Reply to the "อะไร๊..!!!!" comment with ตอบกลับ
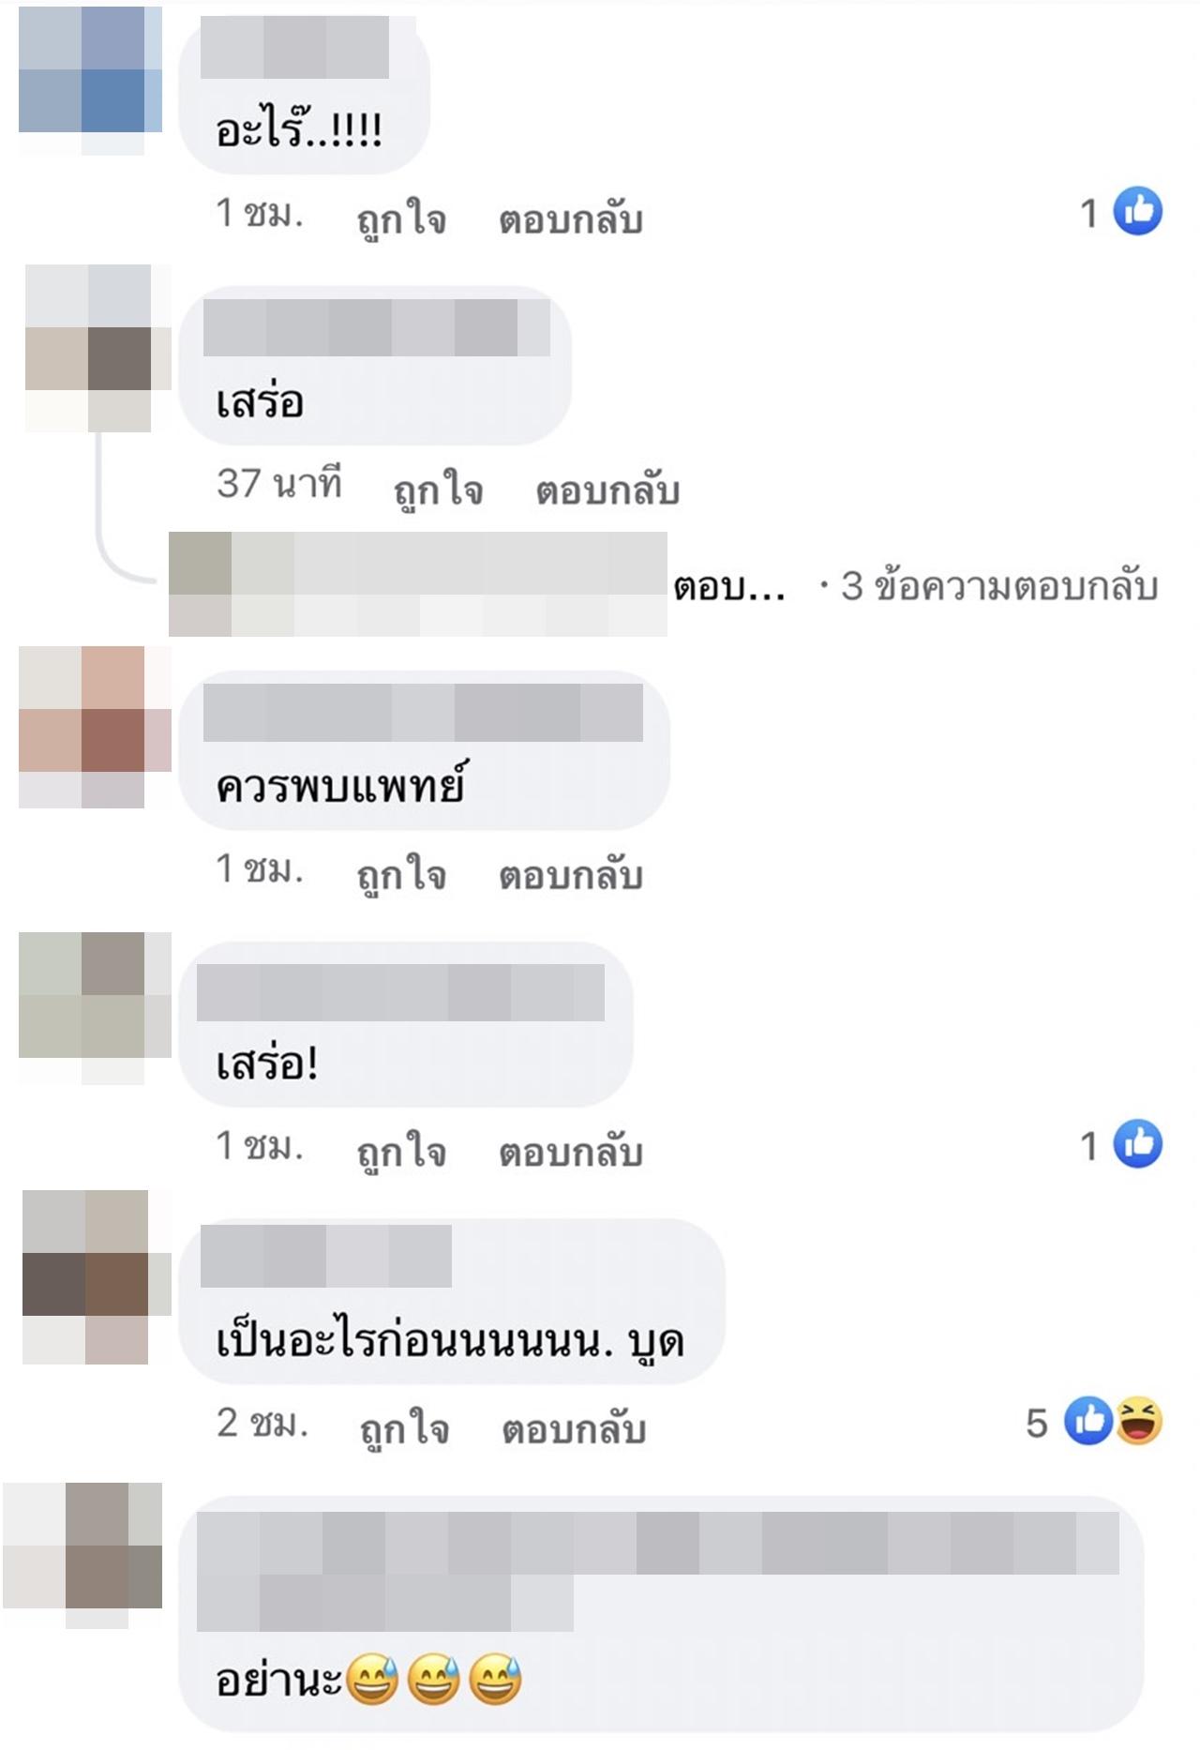Image resolution: width=1200 pixels, height=1750 pixels. pos(570,220)
